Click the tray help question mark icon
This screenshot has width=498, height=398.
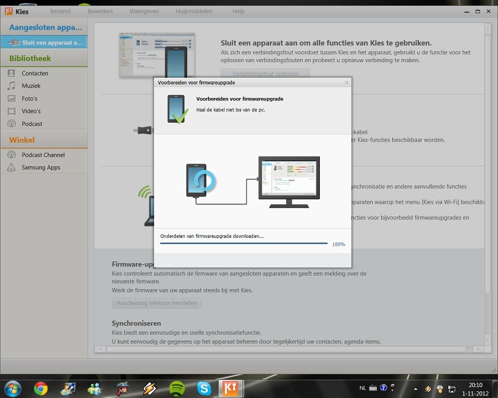tap(383, 388)
